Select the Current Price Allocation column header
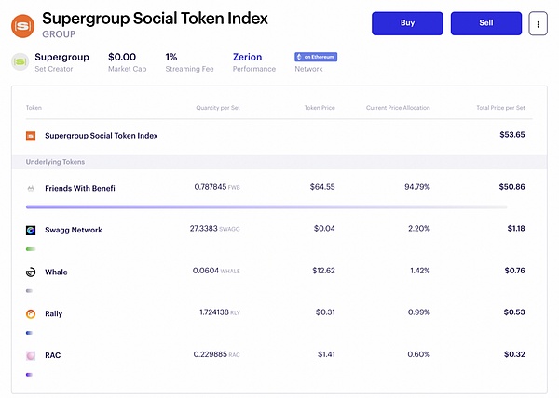 [398, 108]
